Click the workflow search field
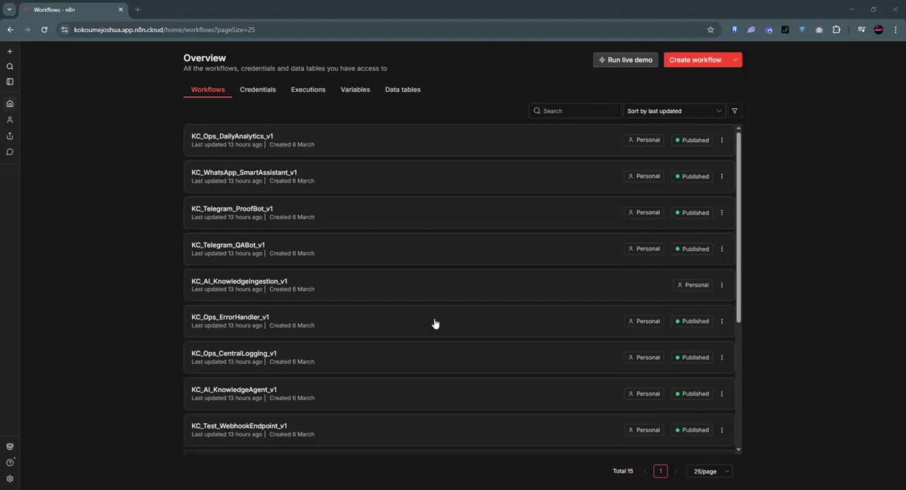This screenshot has width=906, height=490. pos(575,111)
